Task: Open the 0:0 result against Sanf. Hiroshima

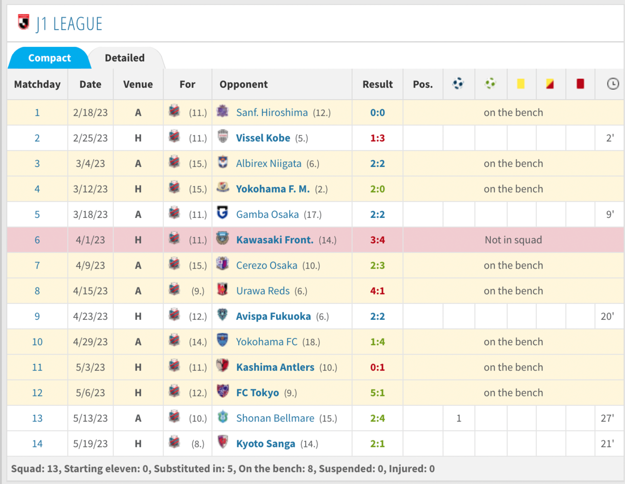Action: click(377, 112)
